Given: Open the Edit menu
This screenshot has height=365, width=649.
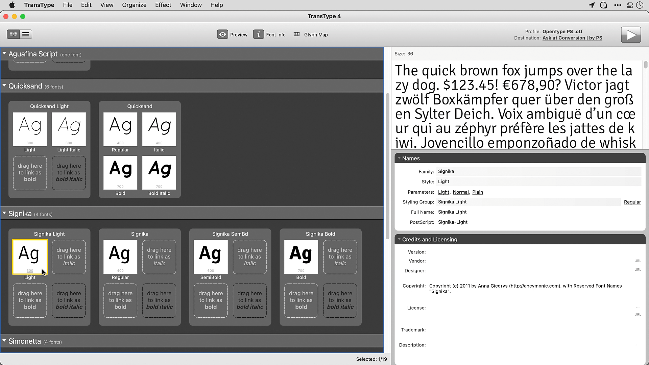Looking at the screenshot, I should click(86, 5).
